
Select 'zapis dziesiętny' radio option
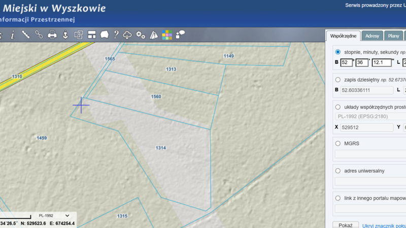[338, 80]
